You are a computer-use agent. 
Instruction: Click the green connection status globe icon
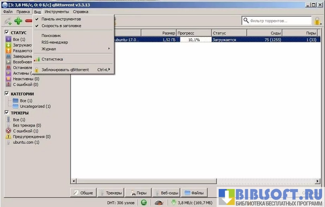tap(144, 203)
